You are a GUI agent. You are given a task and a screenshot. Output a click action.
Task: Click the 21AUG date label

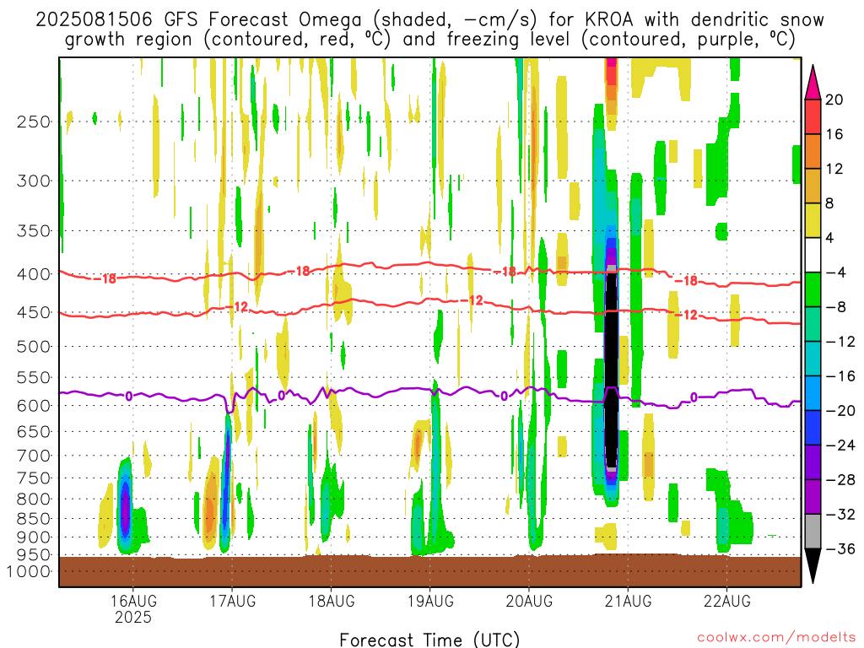pyautogui.click(x=628, y=601)
